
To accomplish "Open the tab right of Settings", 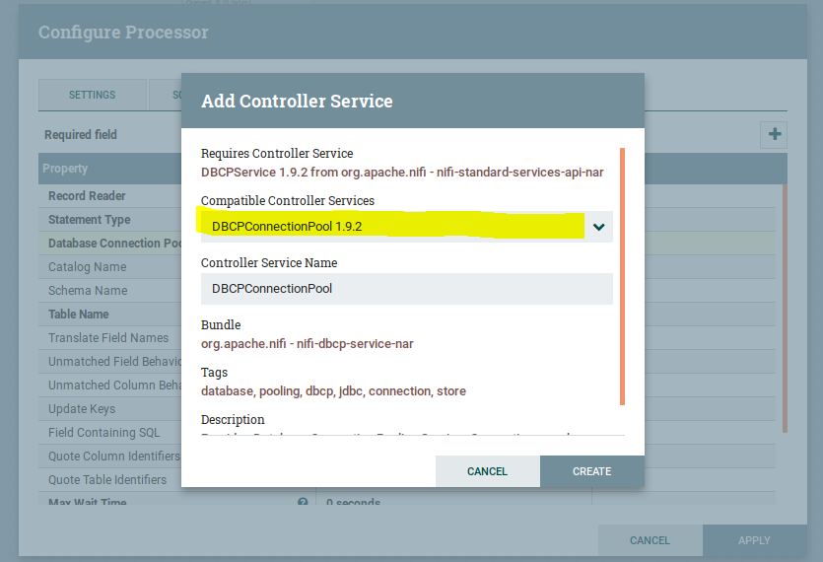I will coord(165,95).
